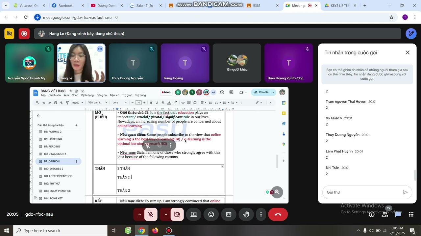The width and height of the screenshot is (421, 236).
Task: Click the Chia sẻ share button
Action: pyautogui.click(x=261, y=92)
